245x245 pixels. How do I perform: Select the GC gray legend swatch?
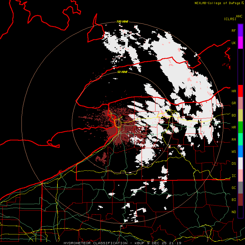pos(240,188)
